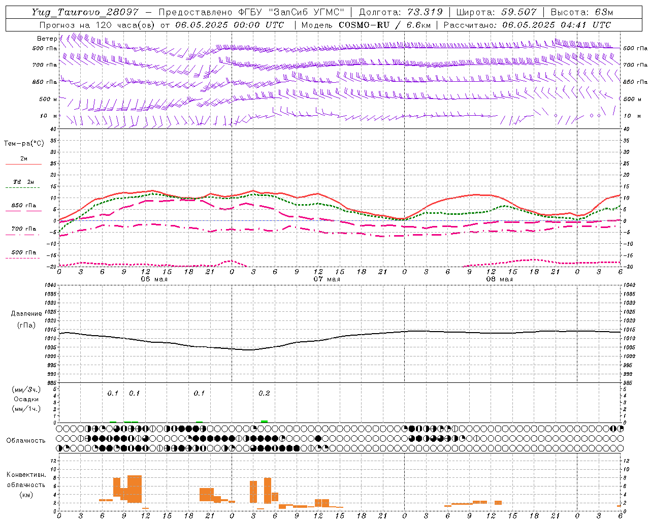Screen dimensions: 650x520
Task: Click the Широта: 59.507 value
Action: 496,12
